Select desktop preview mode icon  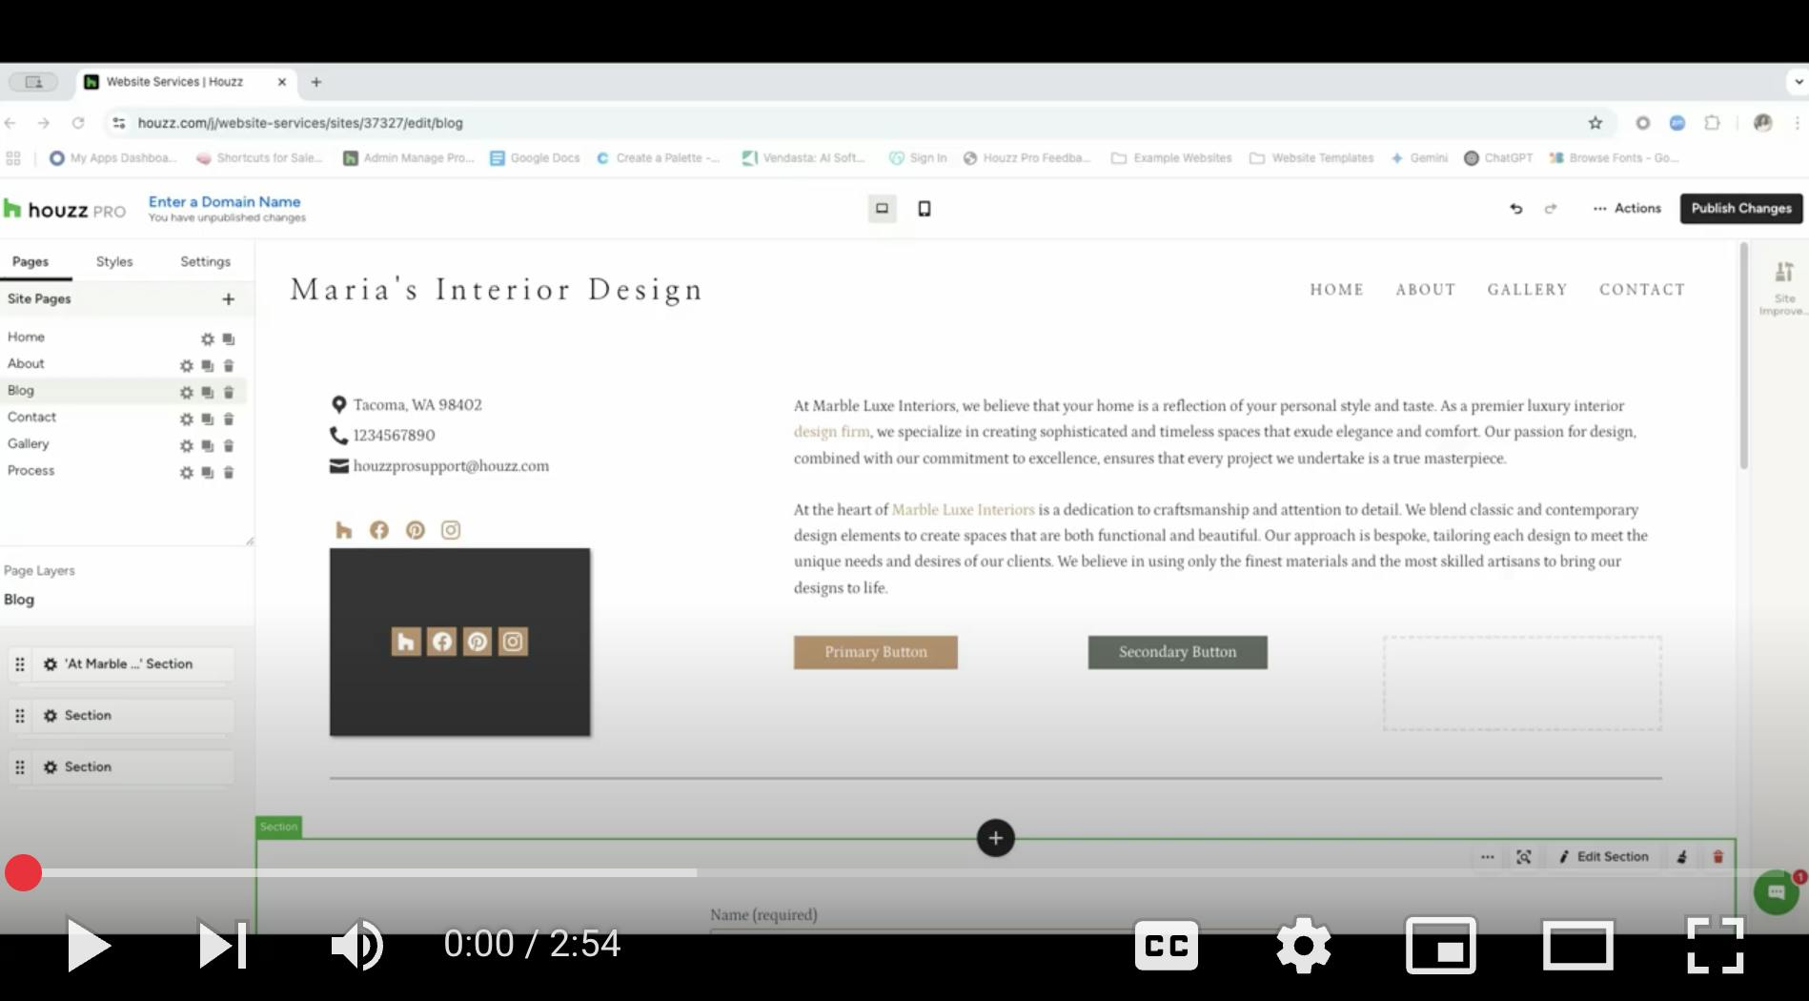click(x=882, y=209)
